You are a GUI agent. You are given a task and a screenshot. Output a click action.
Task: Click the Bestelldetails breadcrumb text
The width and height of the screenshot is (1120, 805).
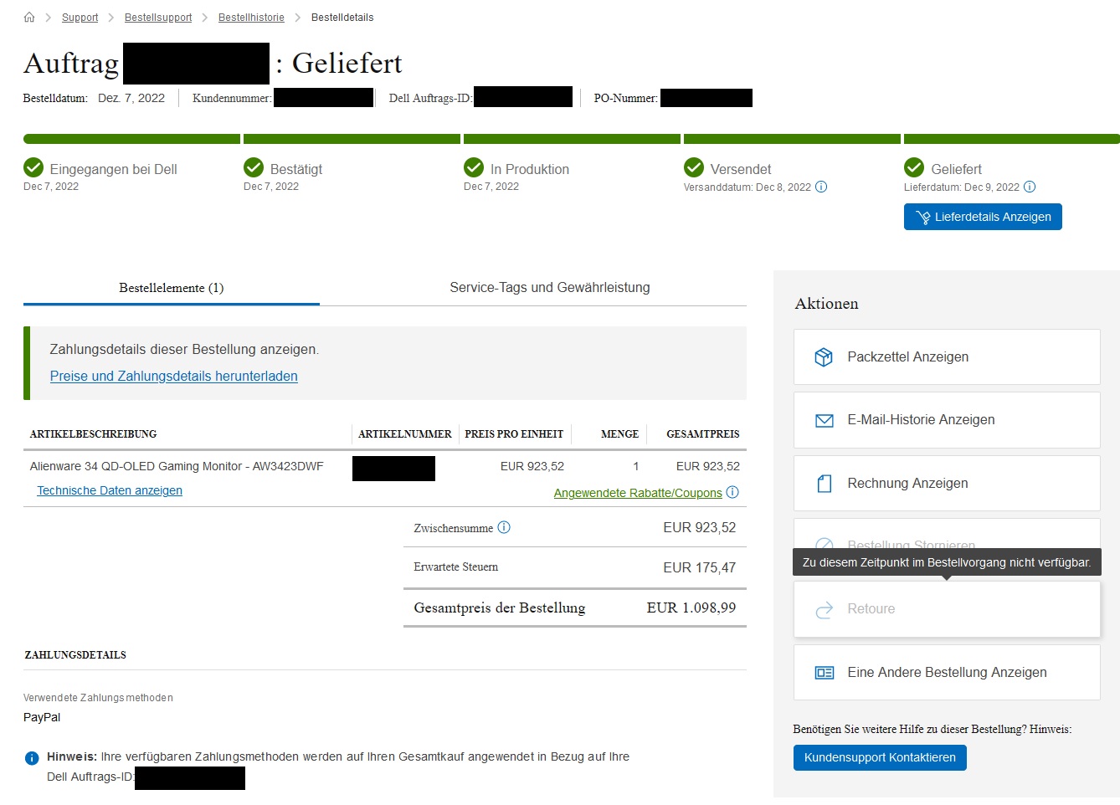tap(342, 18)
